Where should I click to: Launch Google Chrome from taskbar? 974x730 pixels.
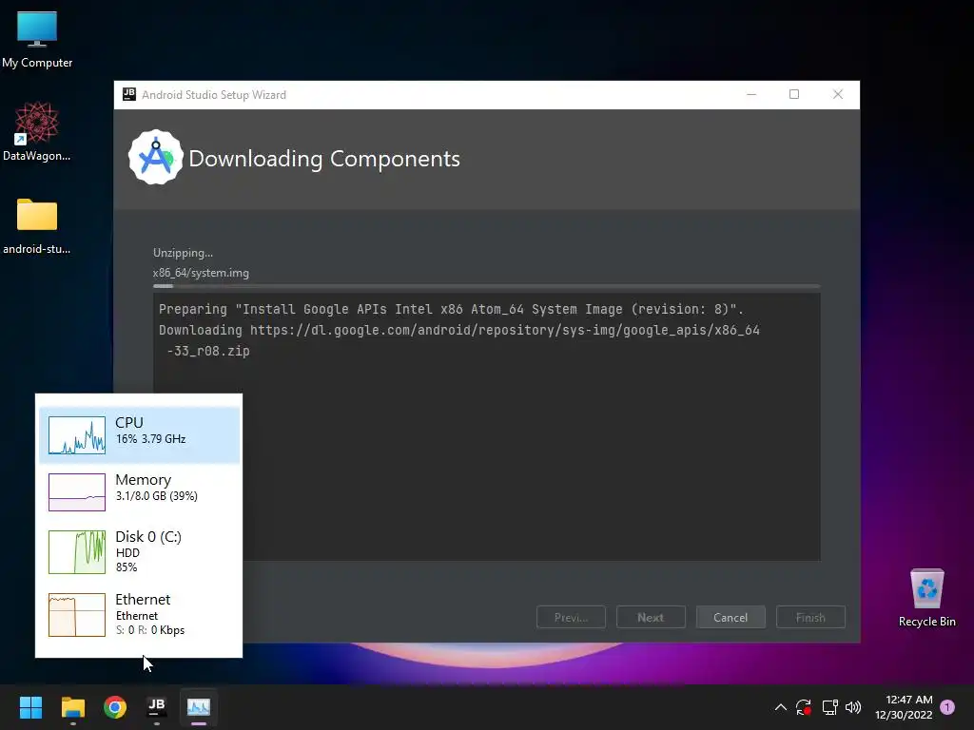(115, 707)
